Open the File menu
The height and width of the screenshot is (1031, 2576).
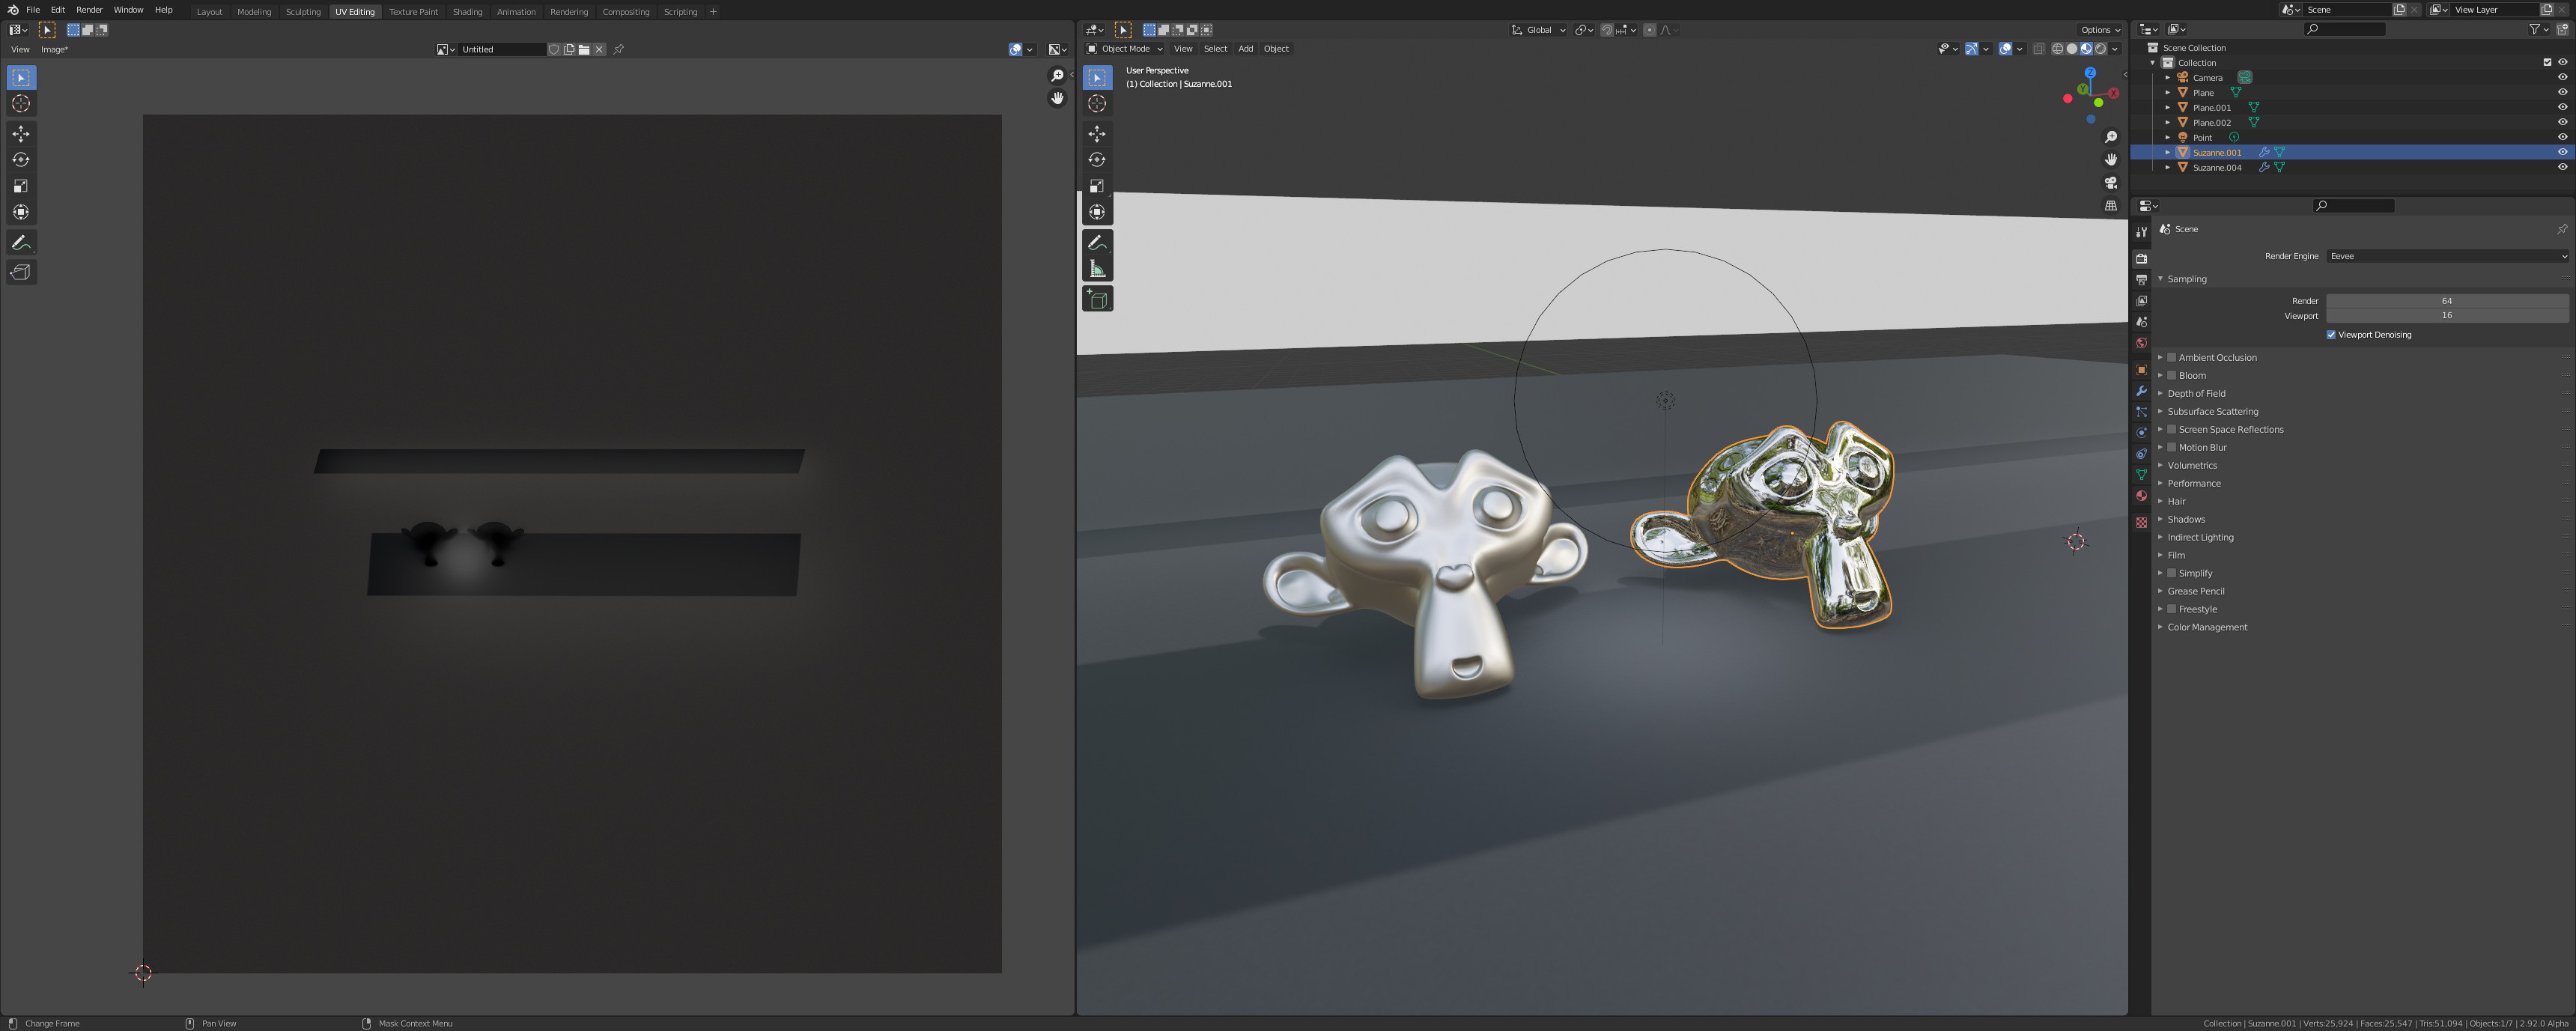coord(33,10)
